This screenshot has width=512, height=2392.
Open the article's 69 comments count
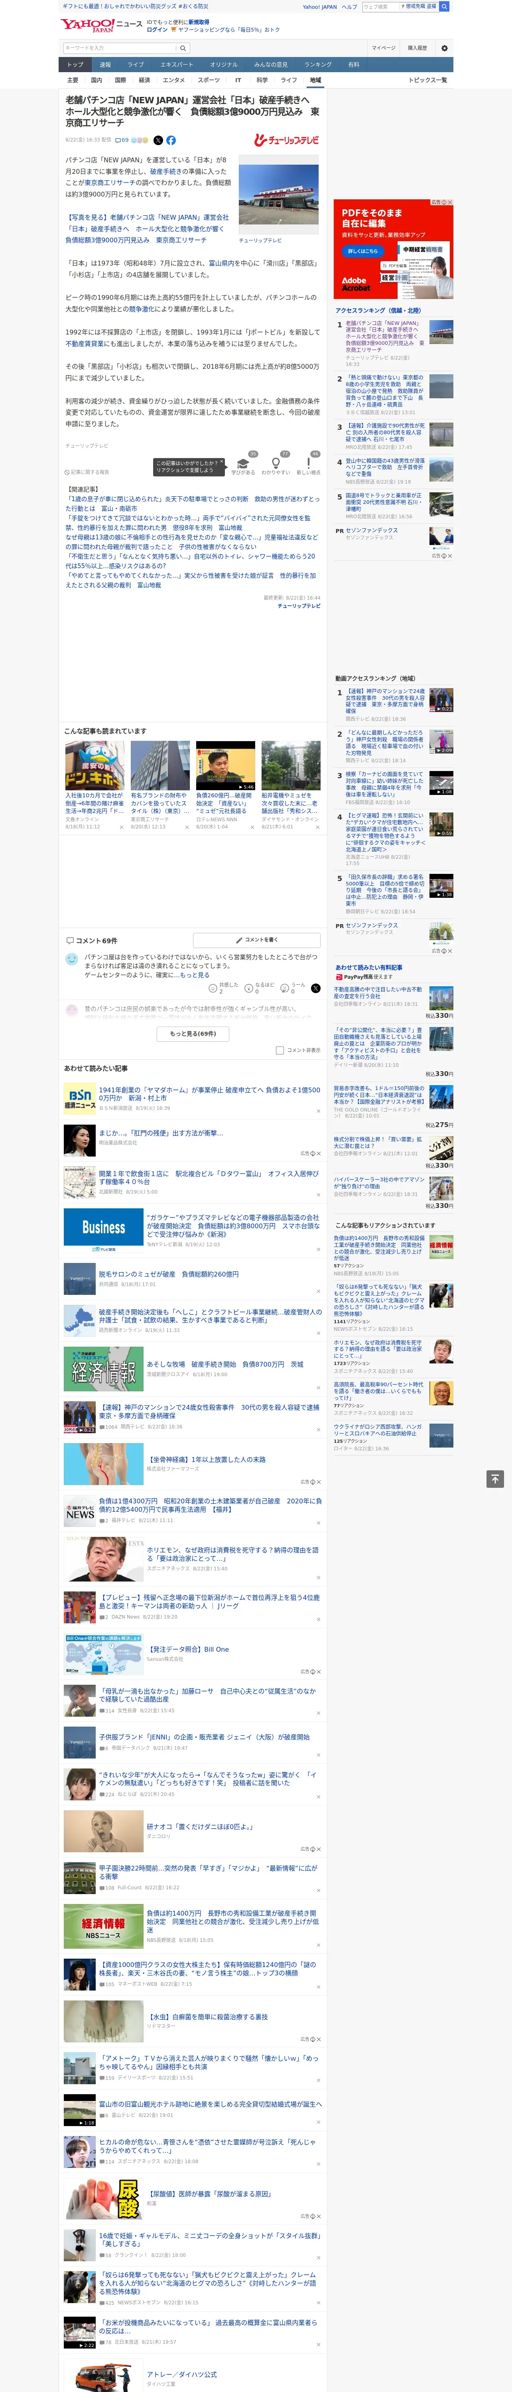click(x=122, y=140)
